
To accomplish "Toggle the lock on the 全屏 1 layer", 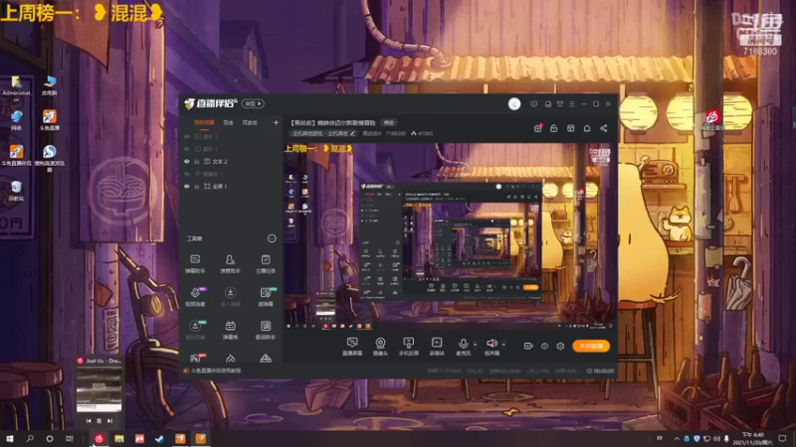I will [x=197, y=187].
